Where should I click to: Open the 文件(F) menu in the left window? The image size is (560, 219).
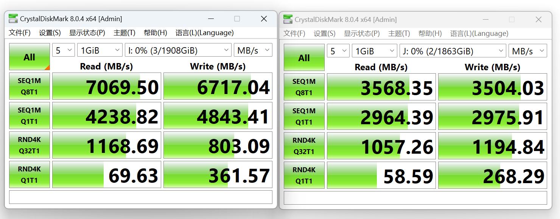click(19, 32)
